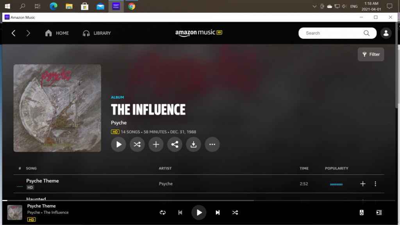Play The Influence album
Image resolution: width=400 pixels, height=225 pixels.
pos(118,145)
